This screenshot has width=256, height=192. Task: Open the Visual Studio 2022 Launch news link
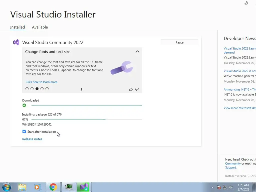(240, 50)
